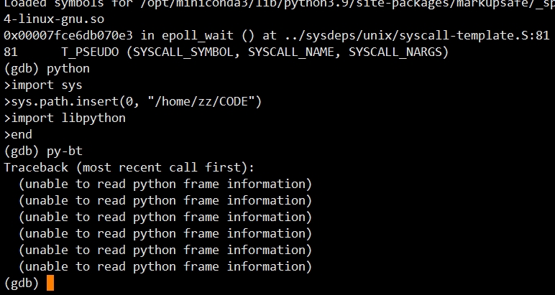The height and width of the screenshot is (295, 555).
Task: Click 'Traceback (most recent call first):' text
Action: [x=129, y=167]
